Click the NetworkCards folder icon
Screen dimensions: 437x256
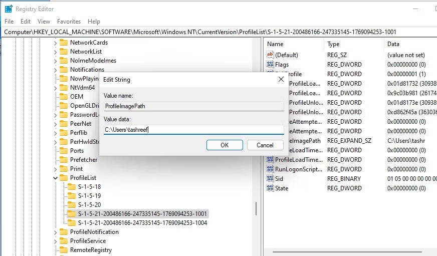point(64,43)
